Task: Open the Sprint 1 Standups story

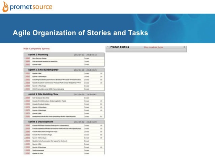Action: [39, 76]
